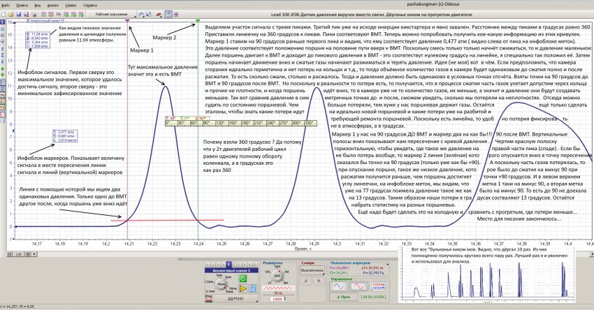Click the top green arrow in left sidebar
This screenshot has width=594, height=310.
pos(3,68)
